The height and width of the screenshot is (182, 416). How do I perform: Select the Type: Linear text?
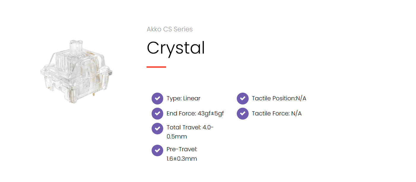pyautogui.click(x=183, y=98)
